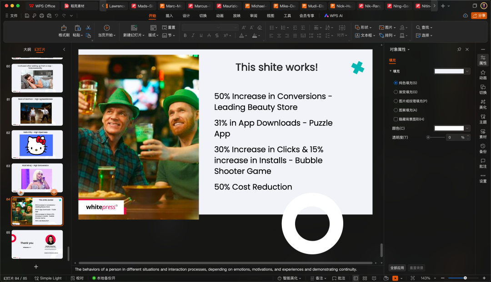The width and height of the screenshot is (491, 282).
Task: Clear formatting with the eraser icon
Action: 260,28
